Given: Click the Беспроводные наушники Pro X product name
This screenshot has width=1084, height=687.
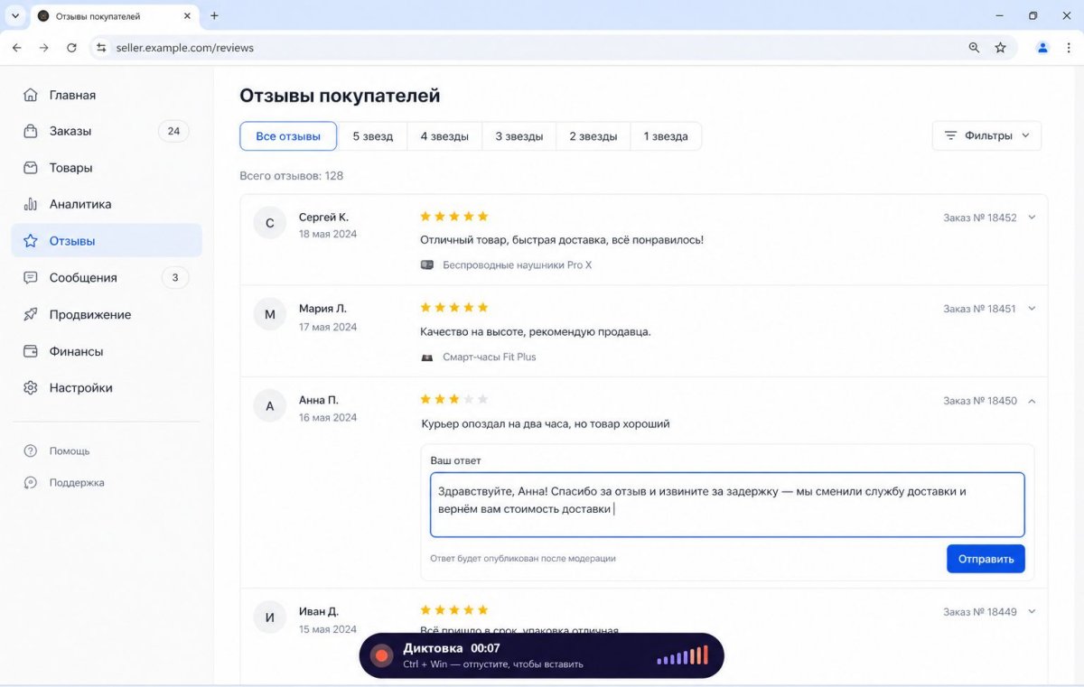Looking at the screenshot, I should click(x=518, y=265).
